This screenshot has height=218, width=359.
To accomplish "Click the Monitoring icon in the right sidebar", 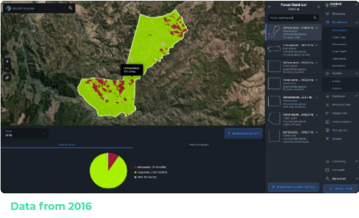I will pyautogui.click(x=327, y=14).
